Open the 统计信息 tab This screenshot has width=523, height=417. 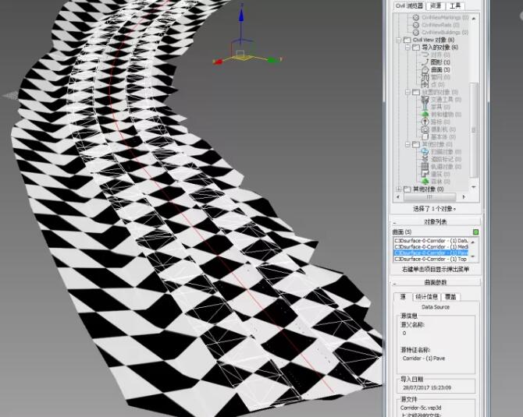click(x=427, y=296)
